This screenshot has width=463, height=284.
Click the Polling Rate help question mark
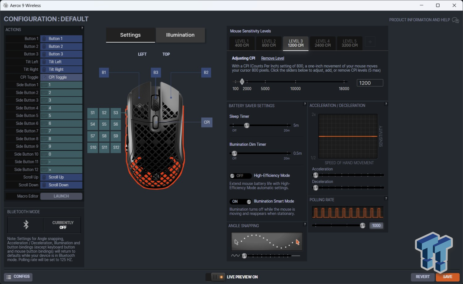click(386, 198)
